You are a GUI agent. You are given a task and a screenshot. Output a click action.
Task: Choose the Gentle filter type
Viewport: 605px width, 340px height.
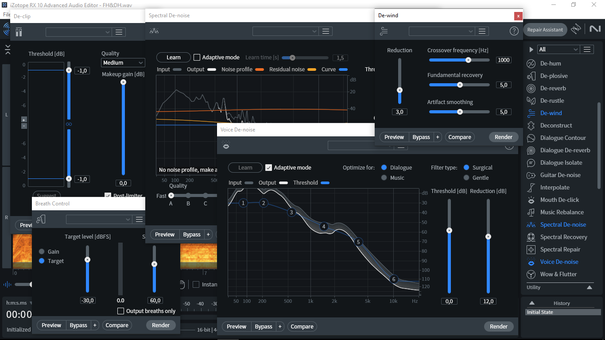pos(466,178)
